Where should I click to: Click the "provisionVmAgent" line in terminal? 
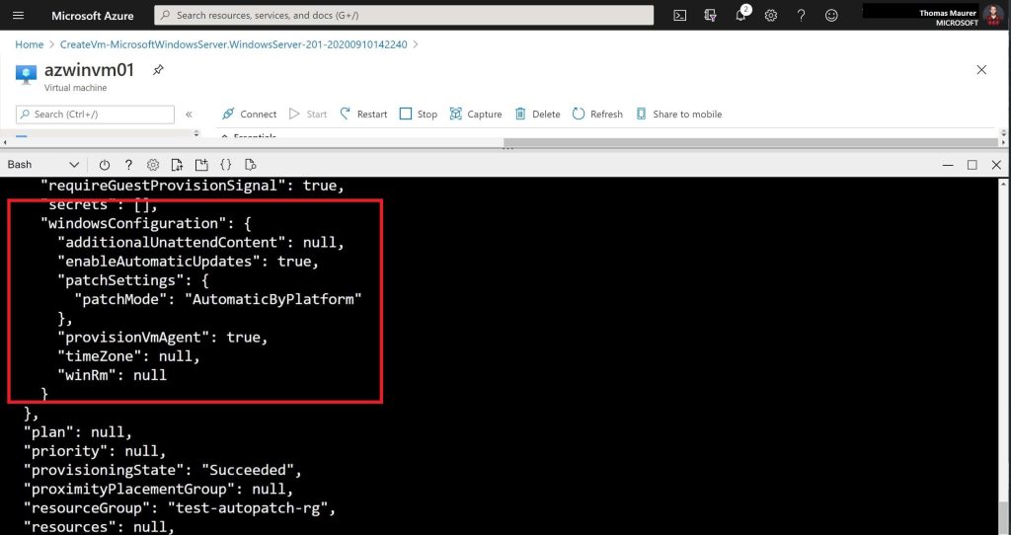163,338
